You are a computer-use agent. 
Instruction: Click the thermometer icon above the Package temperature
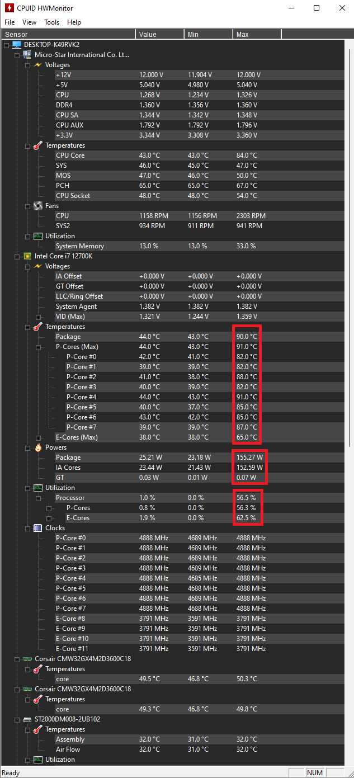pyautogui.click(x=38, y=327)
